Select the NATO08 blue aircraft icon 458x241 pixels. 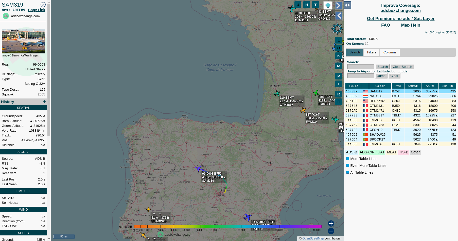point(248,217)
